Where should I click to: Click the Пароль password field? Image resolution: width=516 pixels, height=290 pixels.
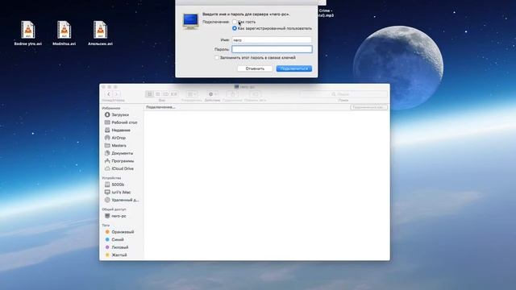(x=272, y=49)
